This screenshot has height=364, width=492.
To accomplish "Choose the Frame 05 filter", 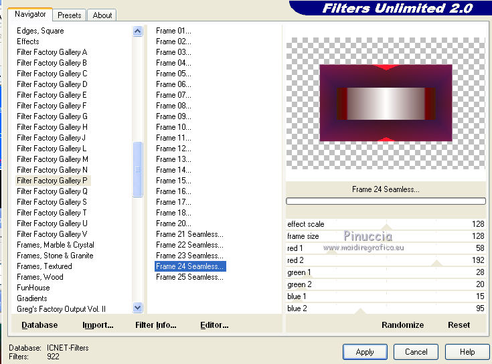I will tap(173, 74).
